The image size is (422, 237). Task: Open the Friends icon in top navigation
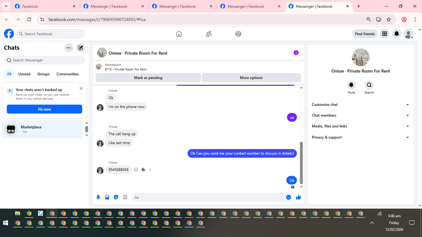(x=209, y=34)
